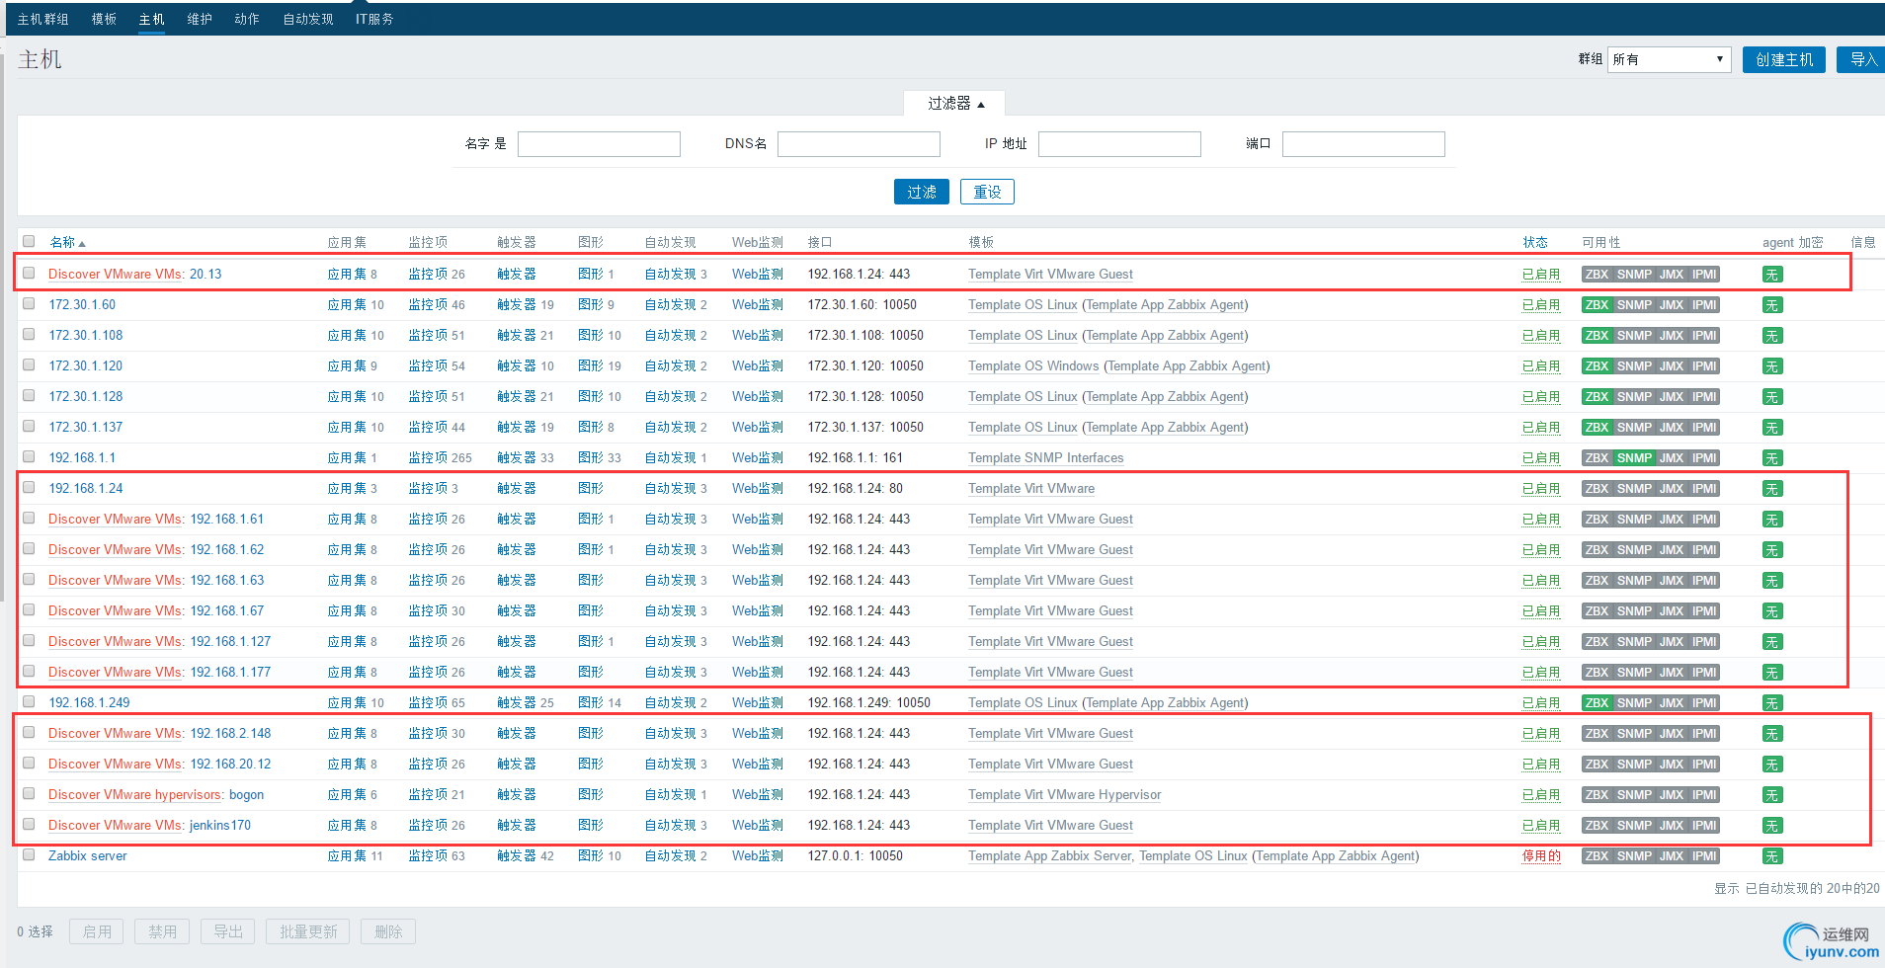The height and width of the screenshot is (968, 1885).
Task: Select the 主机 navigation tab
Action: click(151, 19)
